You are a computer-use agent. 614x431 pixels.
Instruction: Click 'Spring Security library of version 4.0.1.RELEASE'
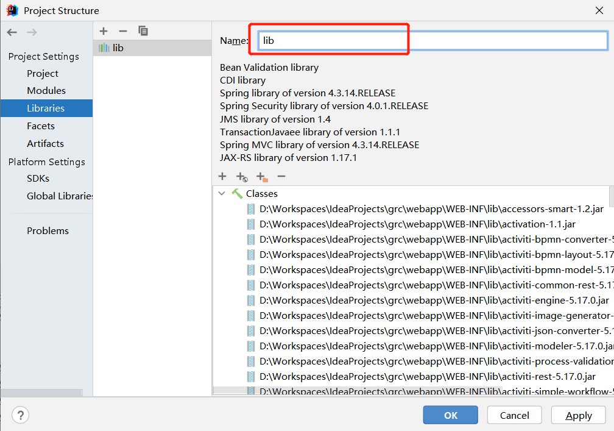pos(324,106)
